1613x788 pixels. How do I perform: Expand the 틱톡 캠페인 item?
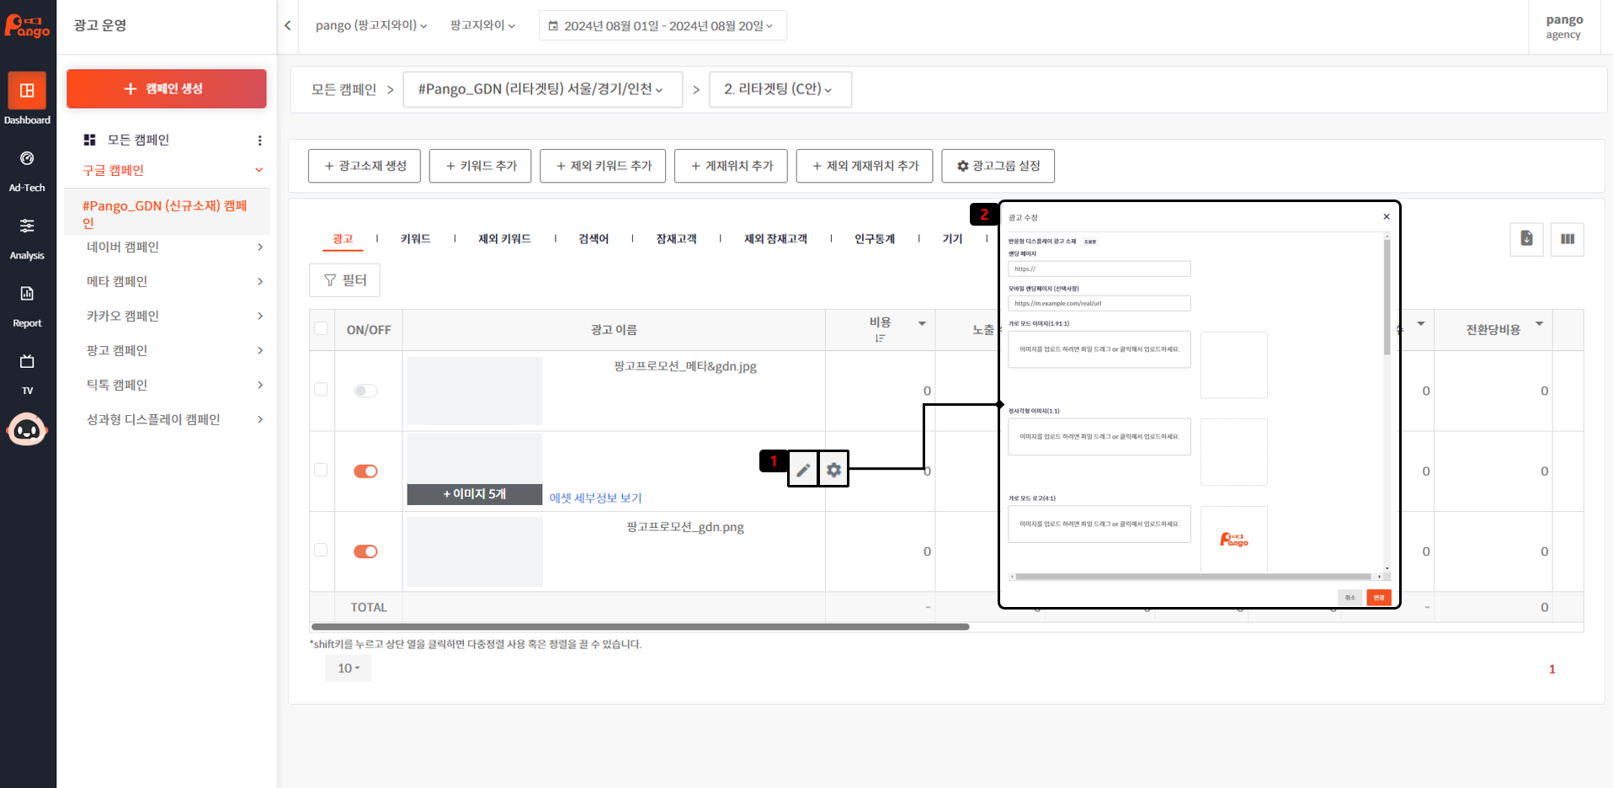tap(259, 385)
